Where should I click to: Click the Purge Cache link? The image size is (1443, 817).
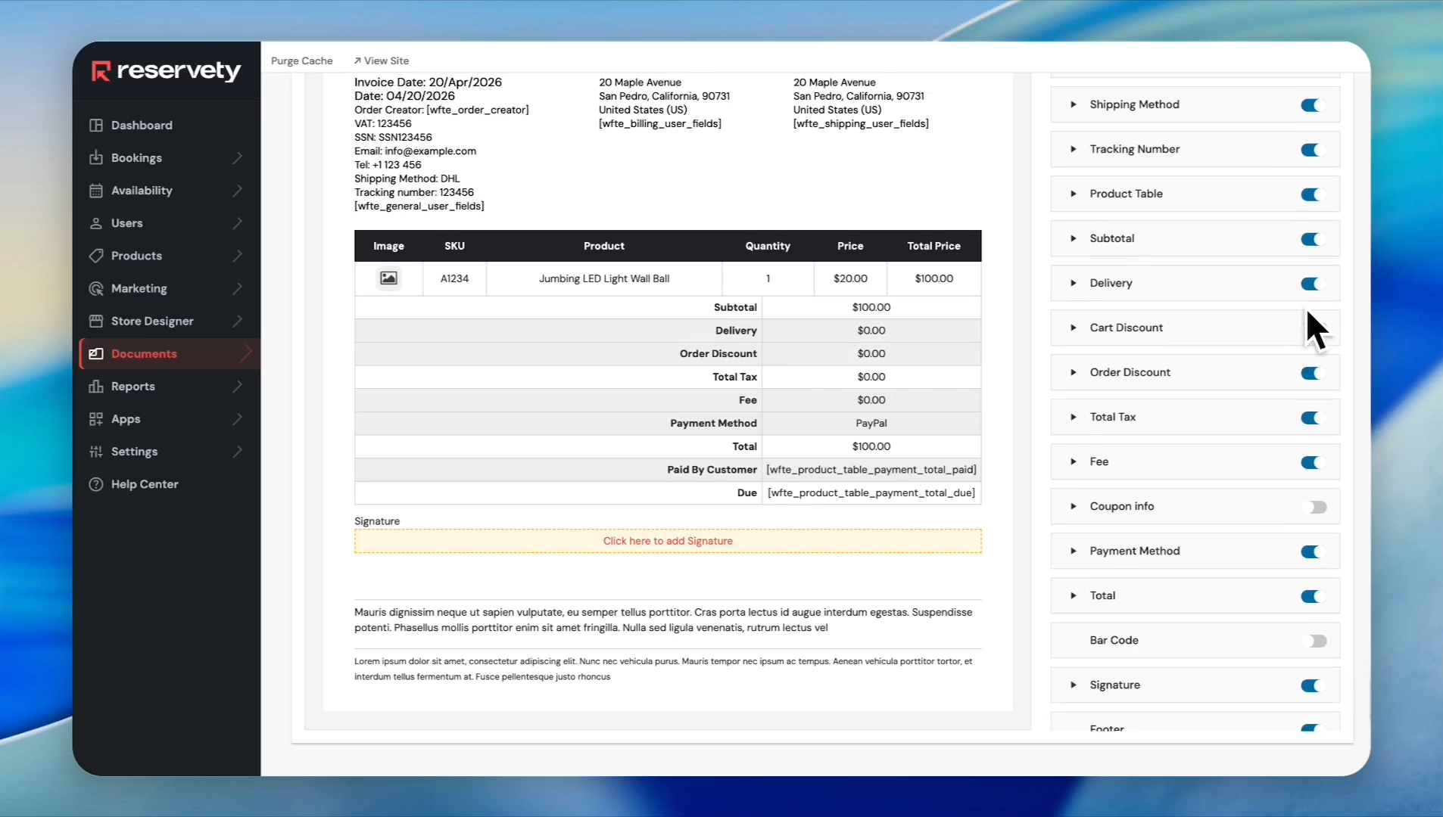point(301,61)
